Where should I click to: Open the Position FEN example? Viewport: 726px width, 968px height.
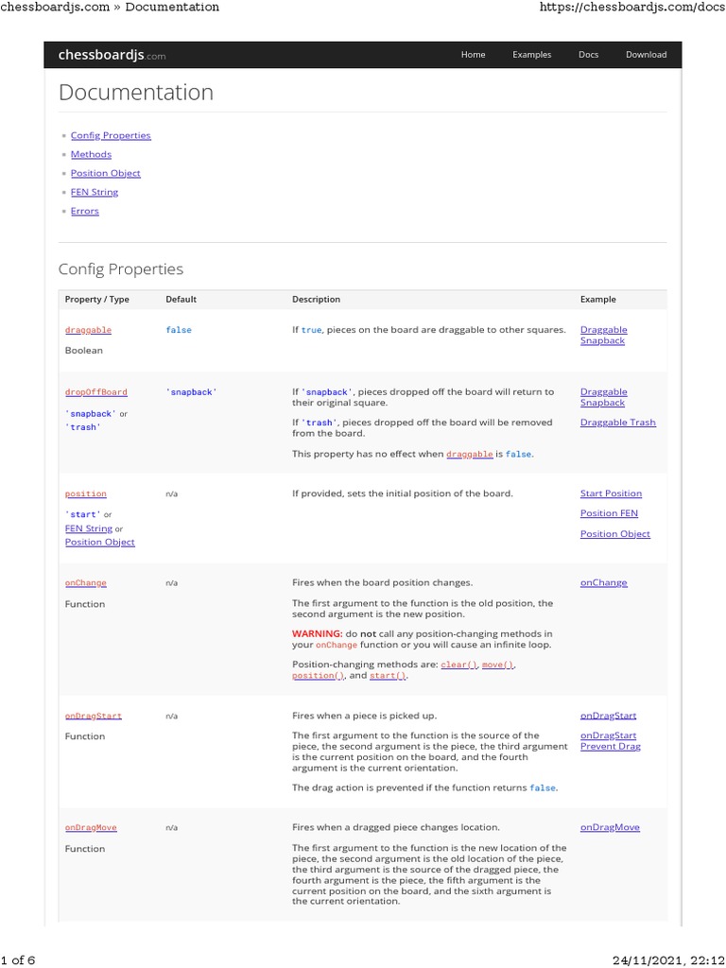click(x=609, y=513)
